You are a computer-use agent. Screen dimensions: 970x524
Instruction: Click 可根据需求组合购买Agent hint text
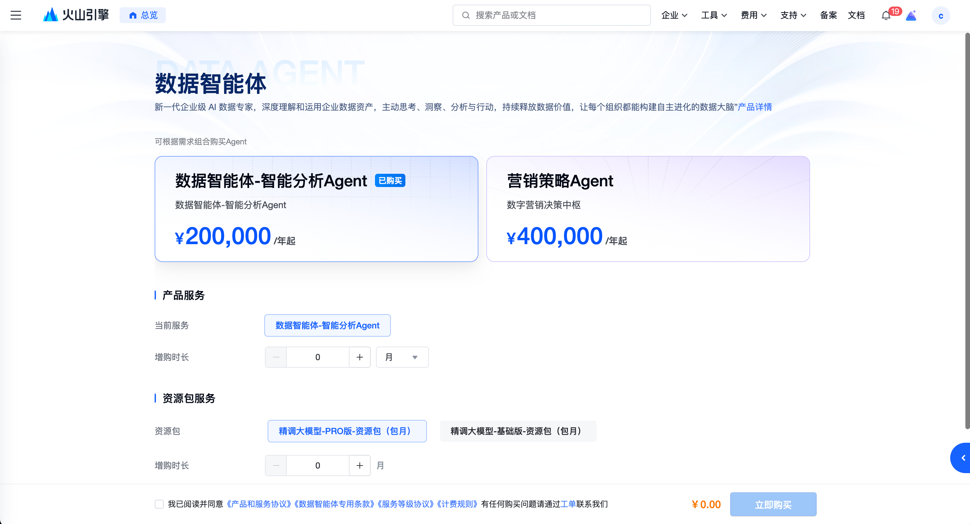[201, 141]
